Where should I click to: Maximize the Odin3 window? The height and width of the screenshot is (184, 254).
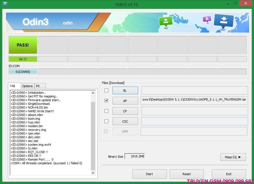pos(235,3)
